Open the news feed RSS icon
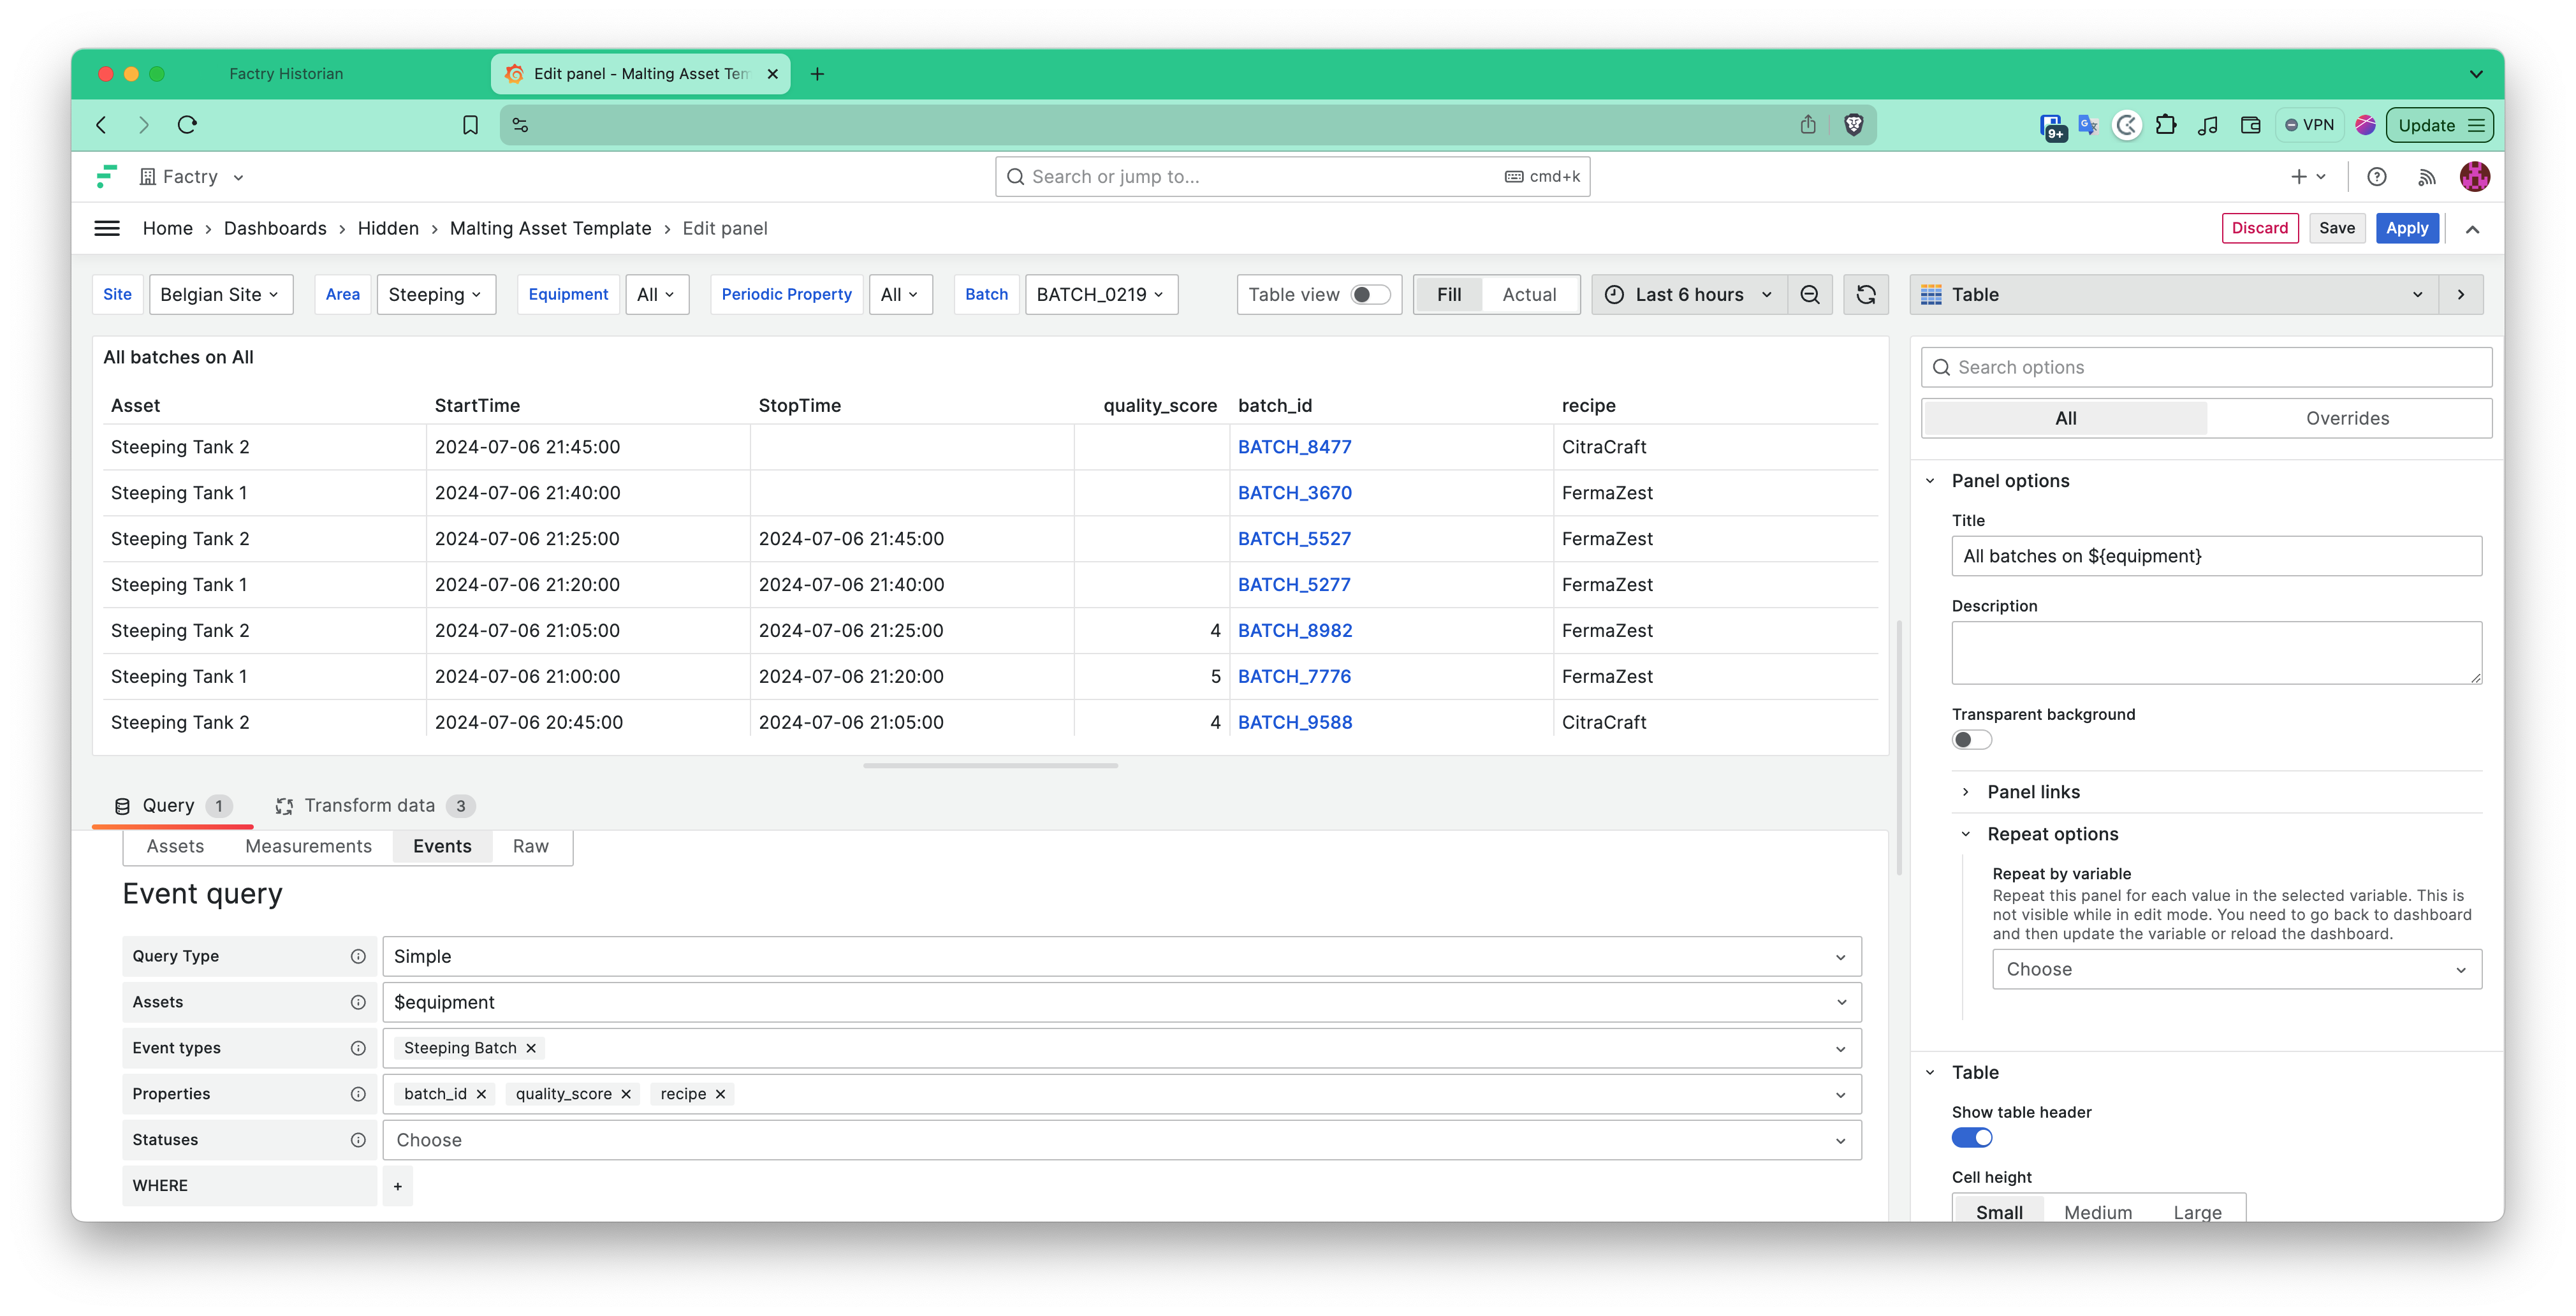The width and height of the screenshot is (2576, 1316). tap(2426, 177)
